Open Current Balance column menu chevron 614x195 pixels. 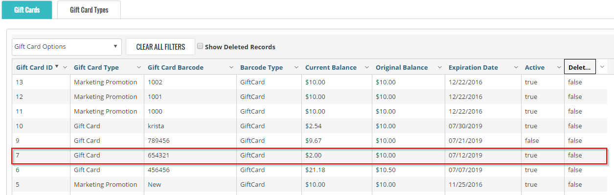pos(367,67)
